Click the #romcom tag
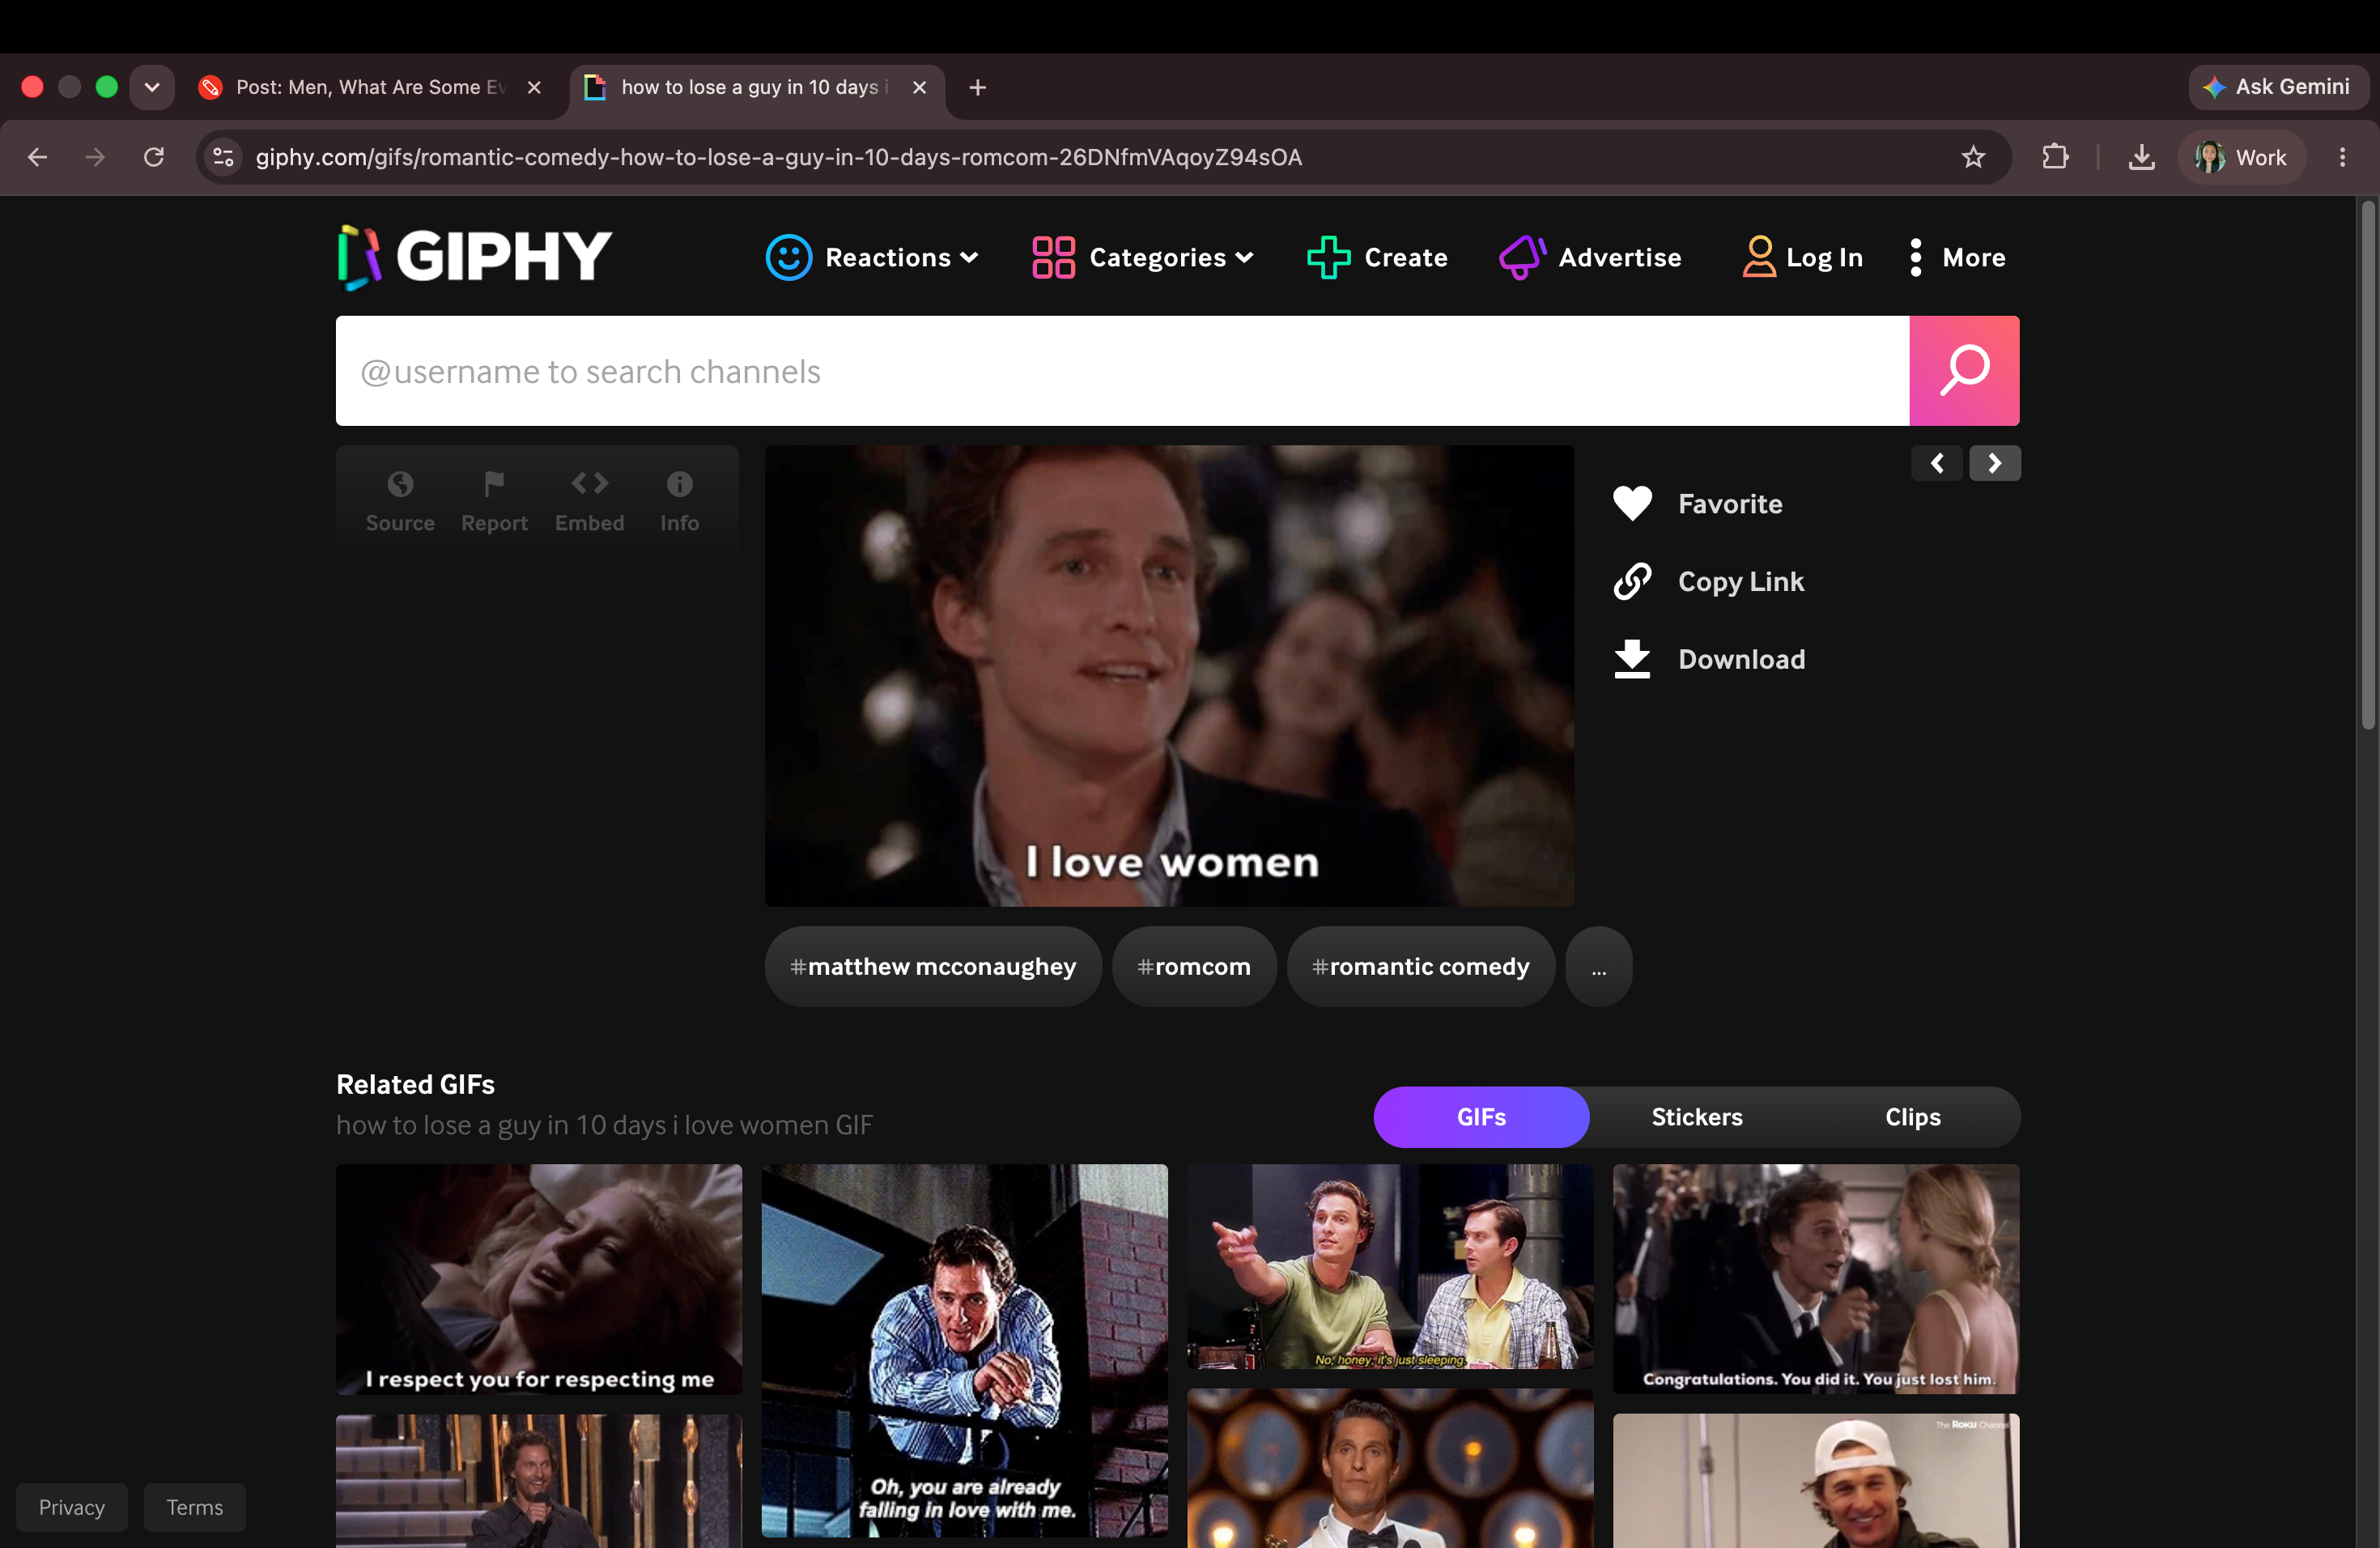This screenshot has height=1548, width=2380. (1193, 966)
